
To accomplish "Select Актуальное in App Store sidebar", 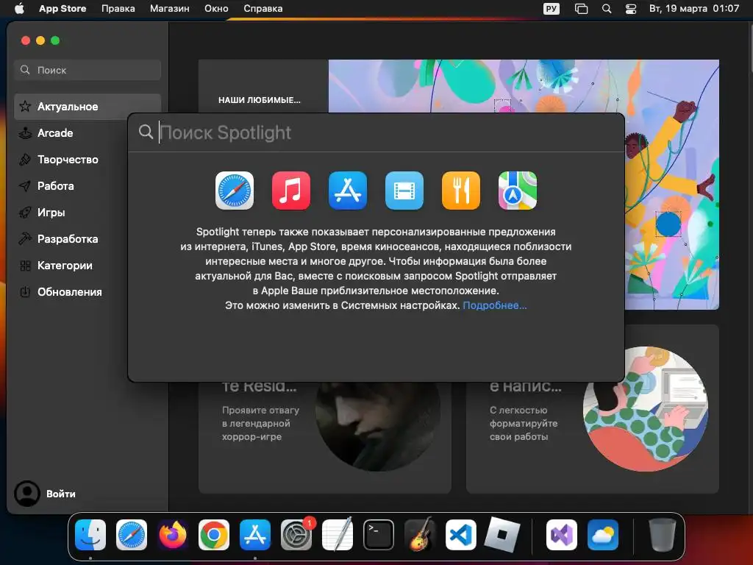I will tap(88, 107).
